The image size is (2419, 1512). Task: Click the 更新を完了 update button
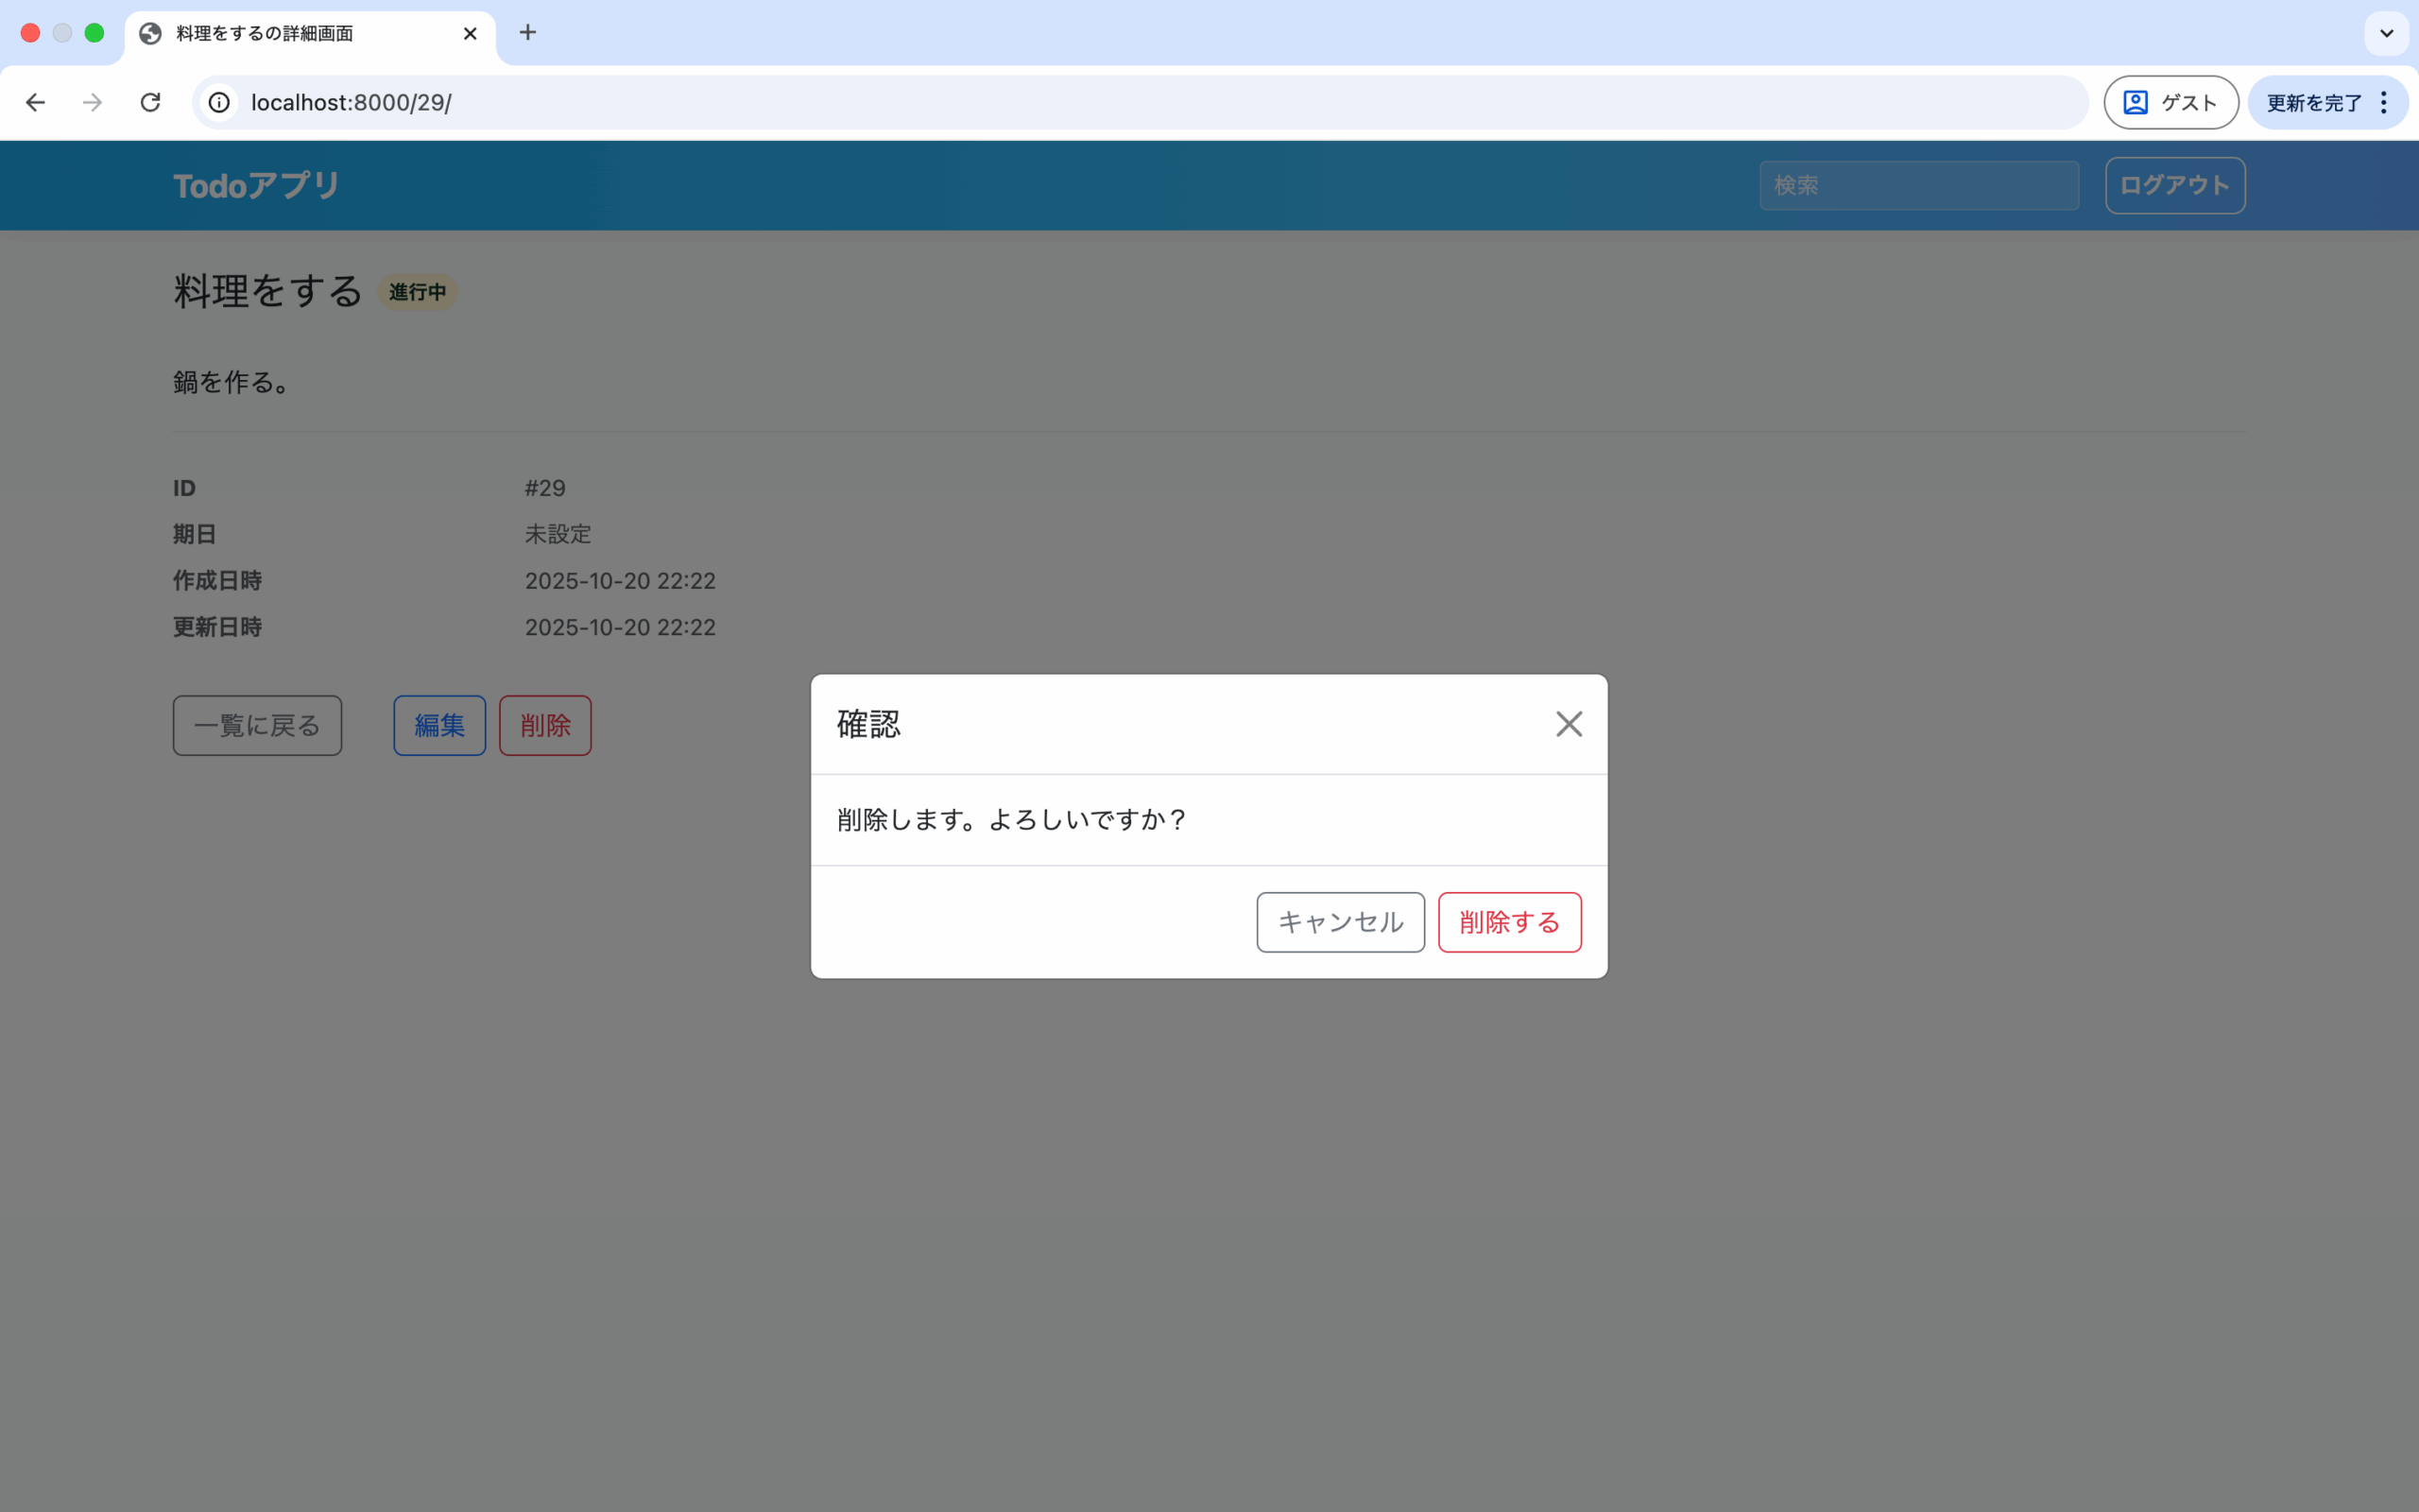pyautogui.click(x=2312, y=103)
